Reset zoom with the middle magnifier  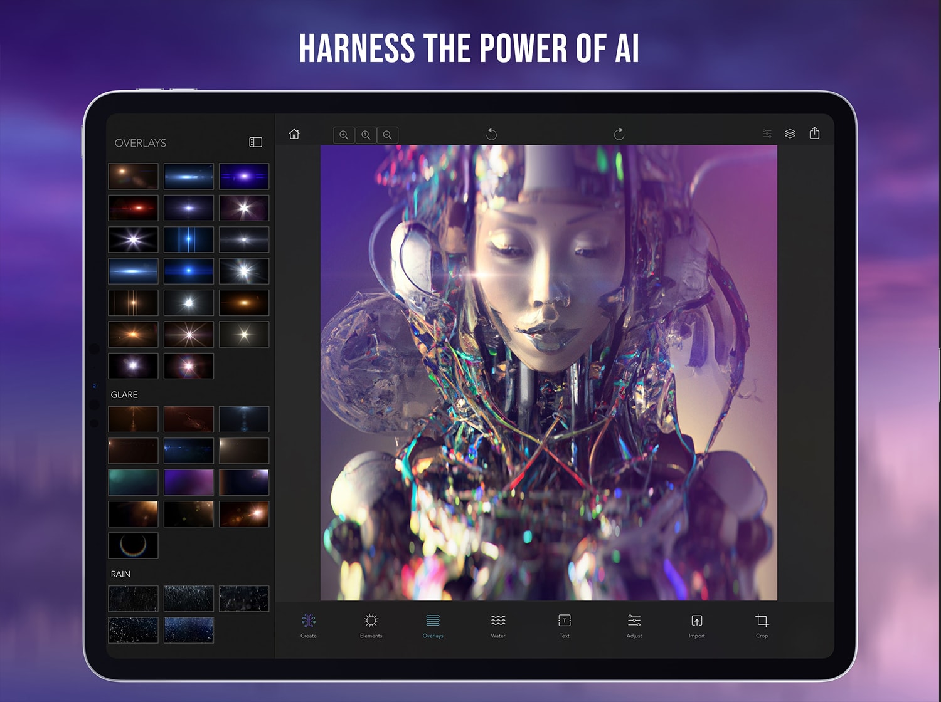366,135
